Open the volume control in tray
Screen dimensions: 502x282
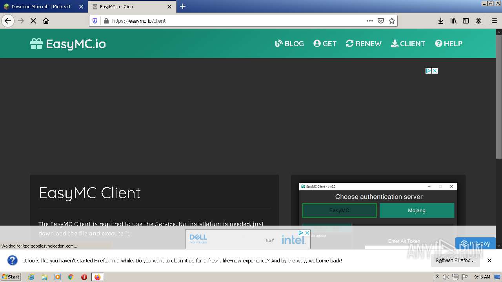(x=446, y=277)
